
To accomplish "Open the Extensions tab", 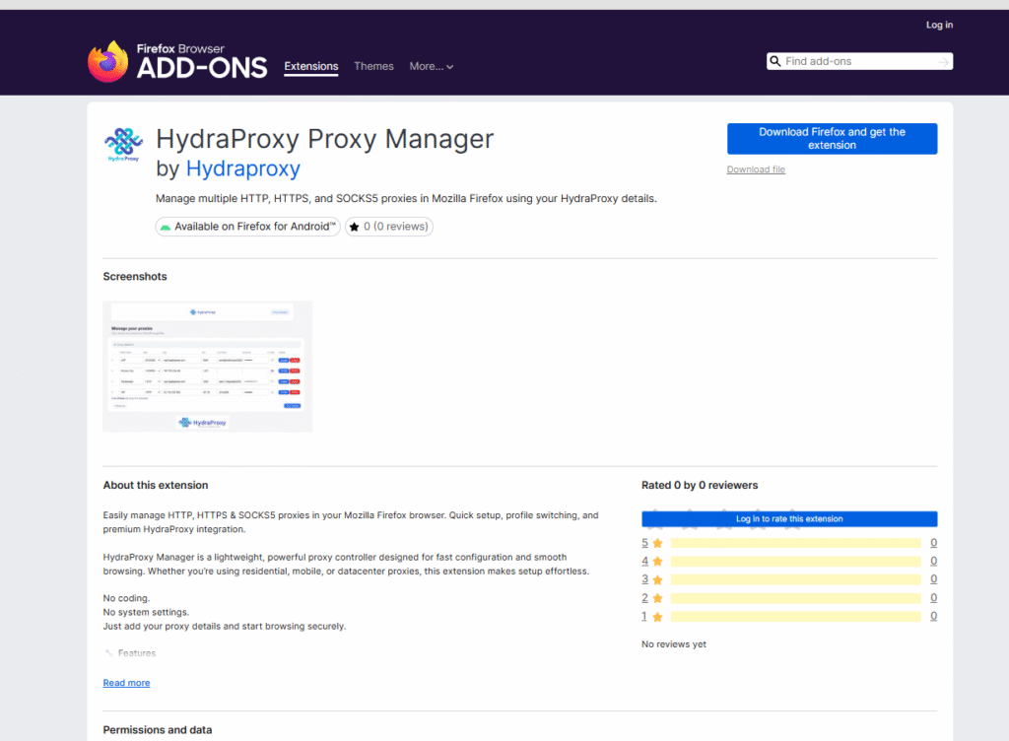I will click(x=311, y=66).
